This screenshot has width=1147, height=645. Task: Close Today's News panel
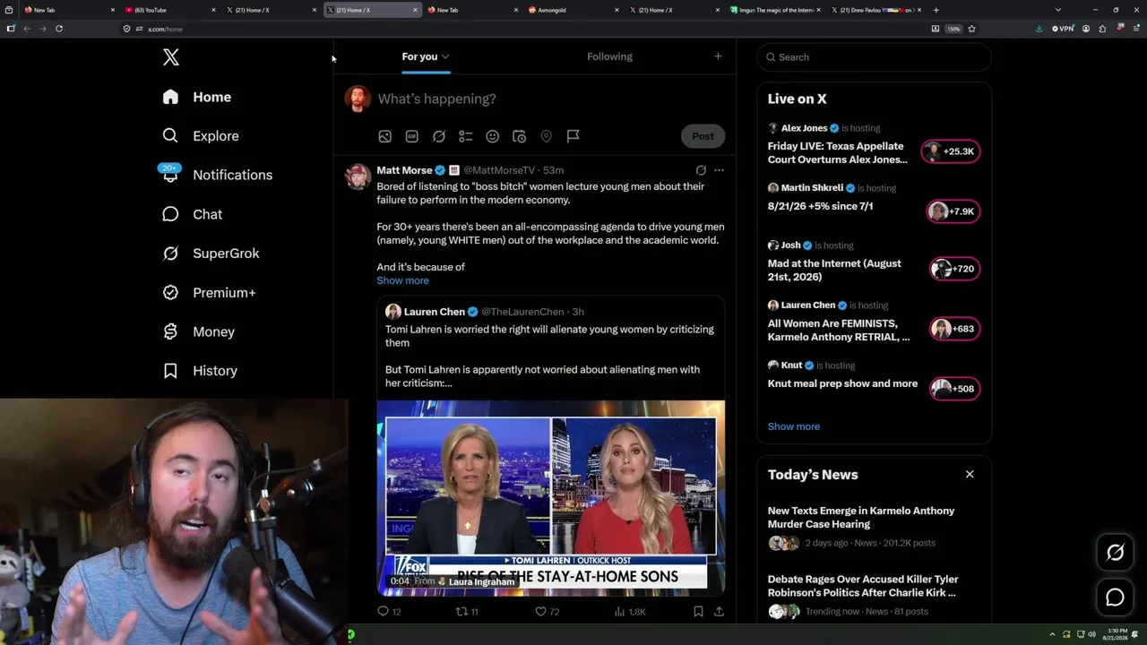click(970, 475)
